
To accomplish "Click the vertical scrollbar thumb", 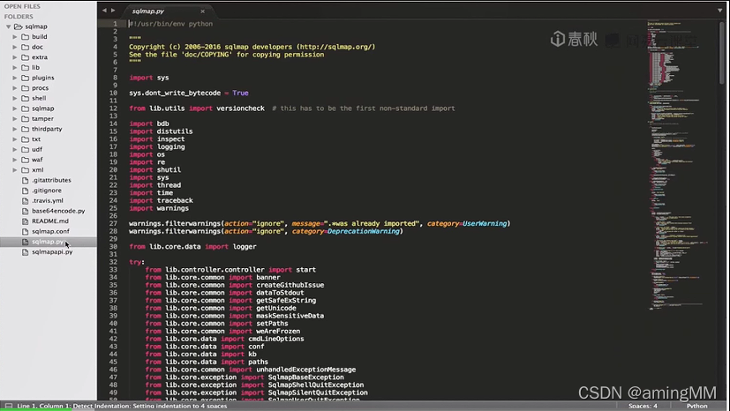I will coord(722,52).
